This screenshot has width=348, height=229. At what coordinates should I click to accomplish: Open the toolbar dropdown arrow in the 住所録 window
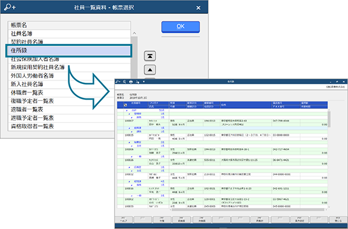click(x=143, y=82)
